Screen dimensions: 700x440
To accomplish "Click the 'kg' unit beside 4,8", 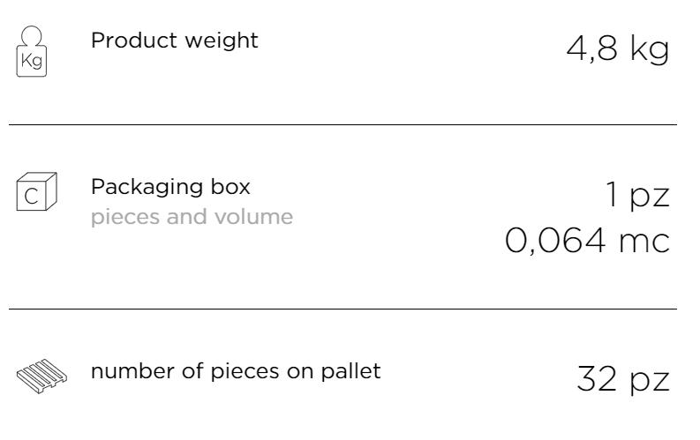I will pyautogui.click(x=650, y=49).
